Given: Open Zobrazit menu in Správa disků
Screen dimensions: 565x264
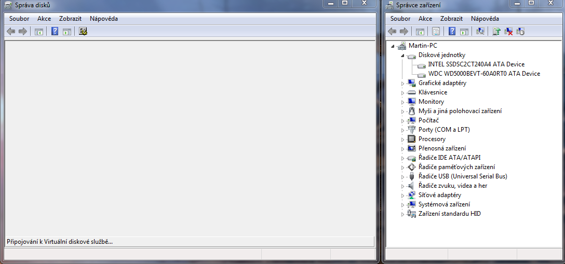Looking at the screenshot, I should [70, 19].
